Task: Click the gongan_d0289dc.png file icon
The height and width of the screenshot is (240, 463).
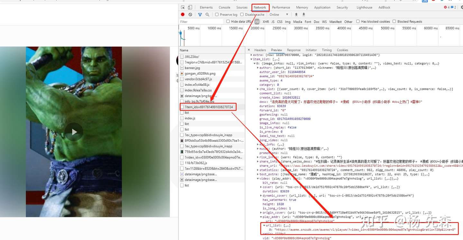Action: point(182,73)
